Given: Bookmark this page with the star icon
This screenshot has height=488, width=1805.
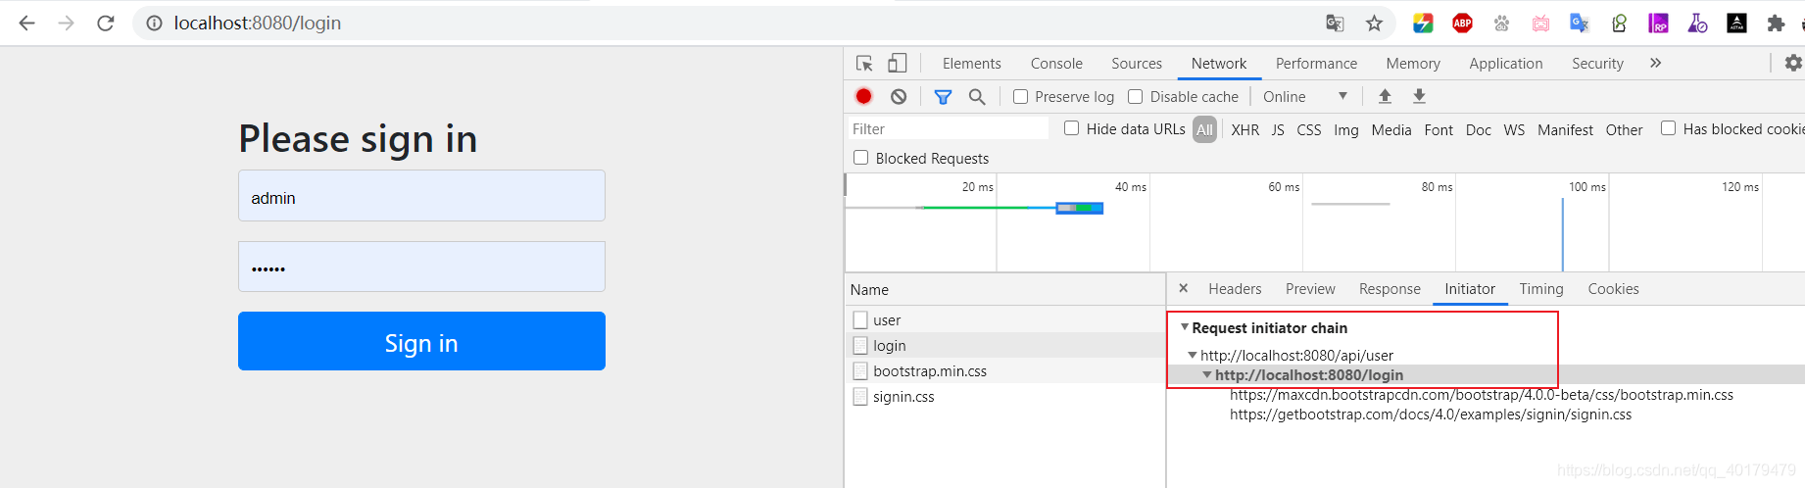Looking at the screenshot, I should tap(1374, 24).
